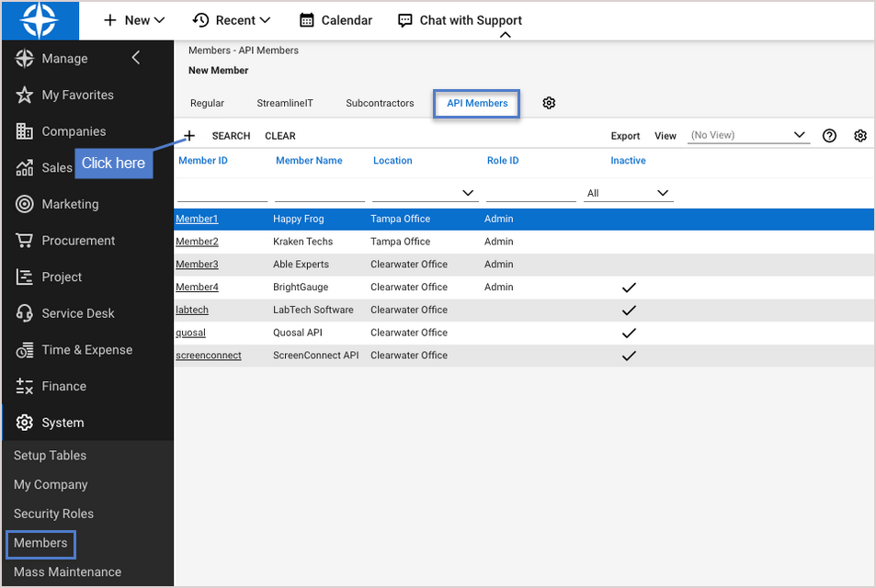The width and height of the screenshot is (876, 588).
Task: Switch to the Subcontractors tab
Action: (x=380, y=103)
